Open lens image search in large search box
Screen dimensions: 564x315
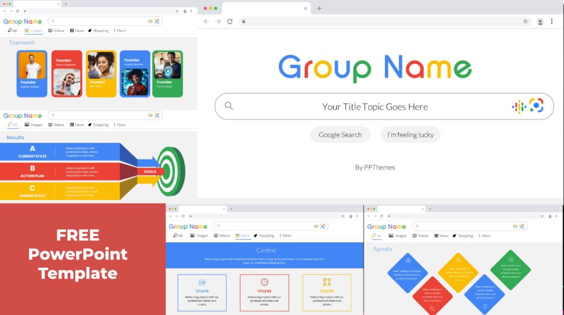point(536,106)
